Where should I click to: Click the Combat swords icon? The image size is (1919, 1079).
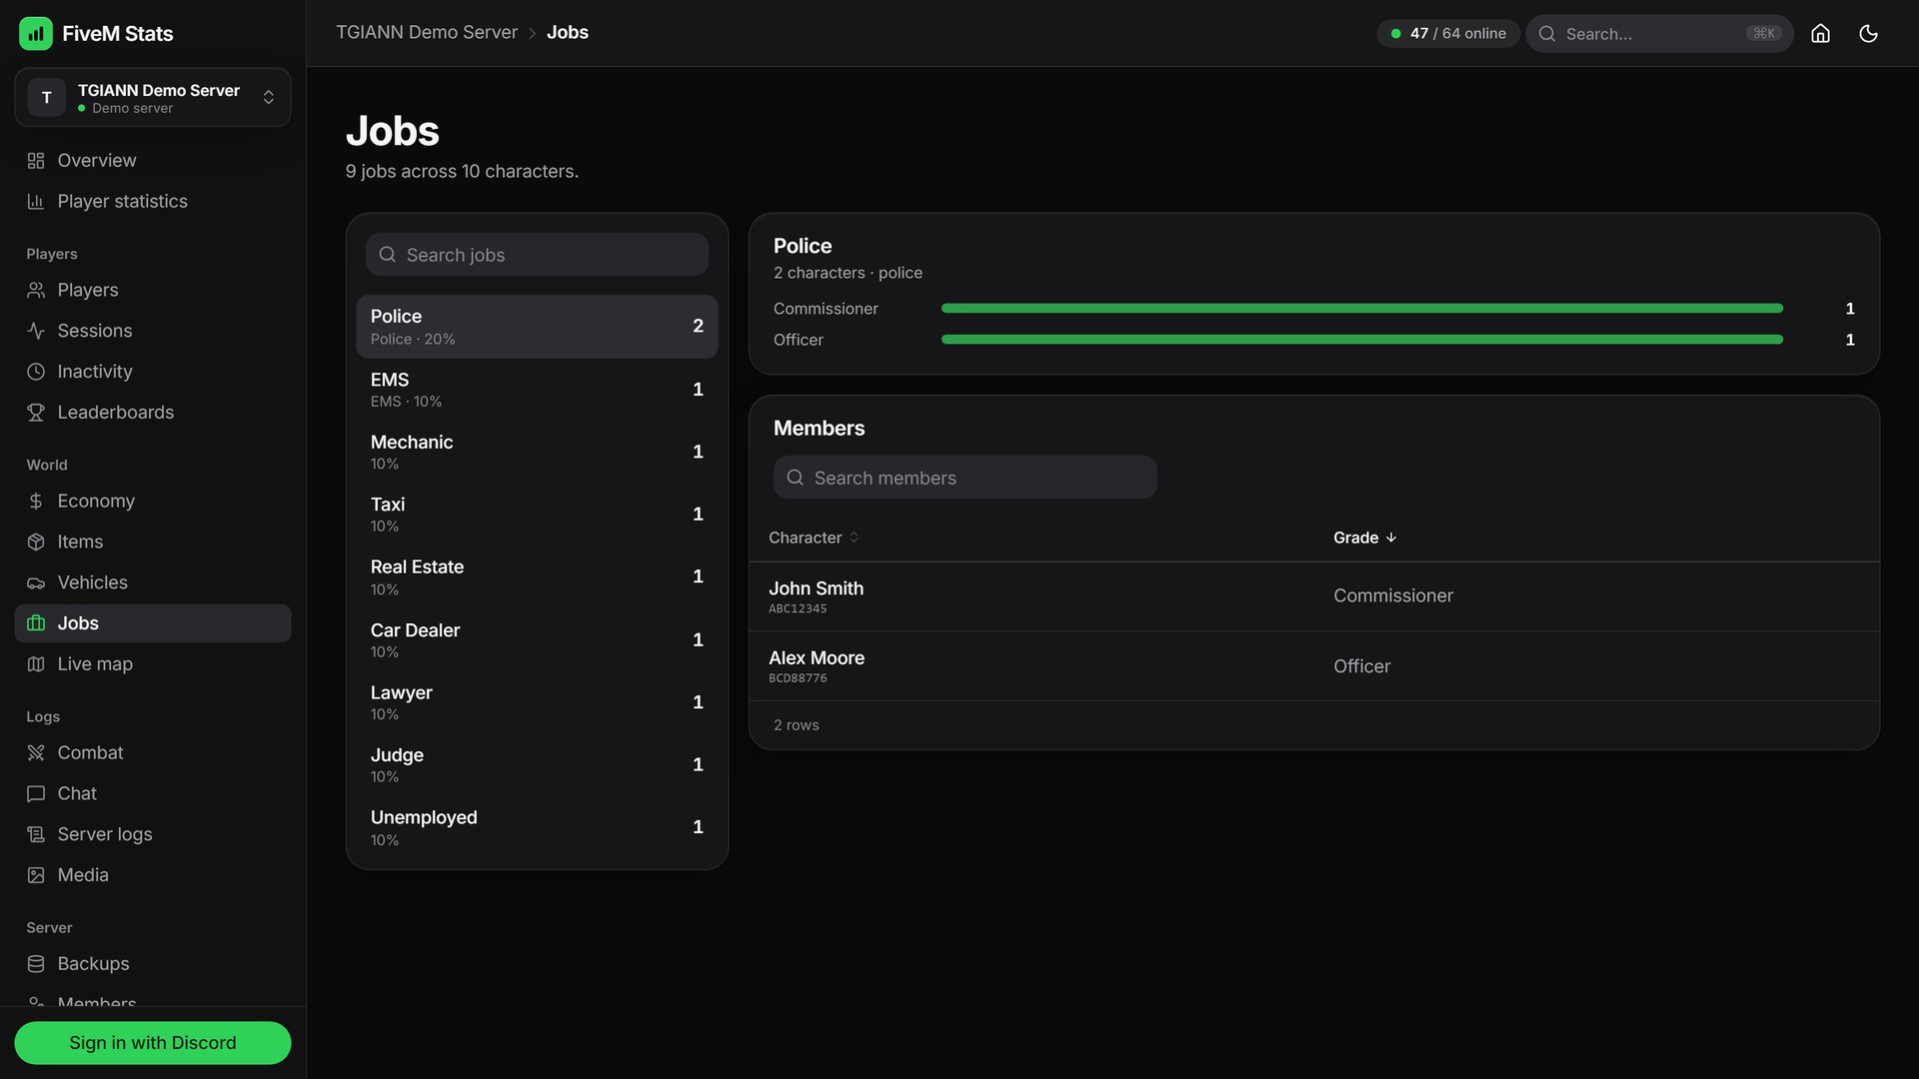tap(36, 752)
